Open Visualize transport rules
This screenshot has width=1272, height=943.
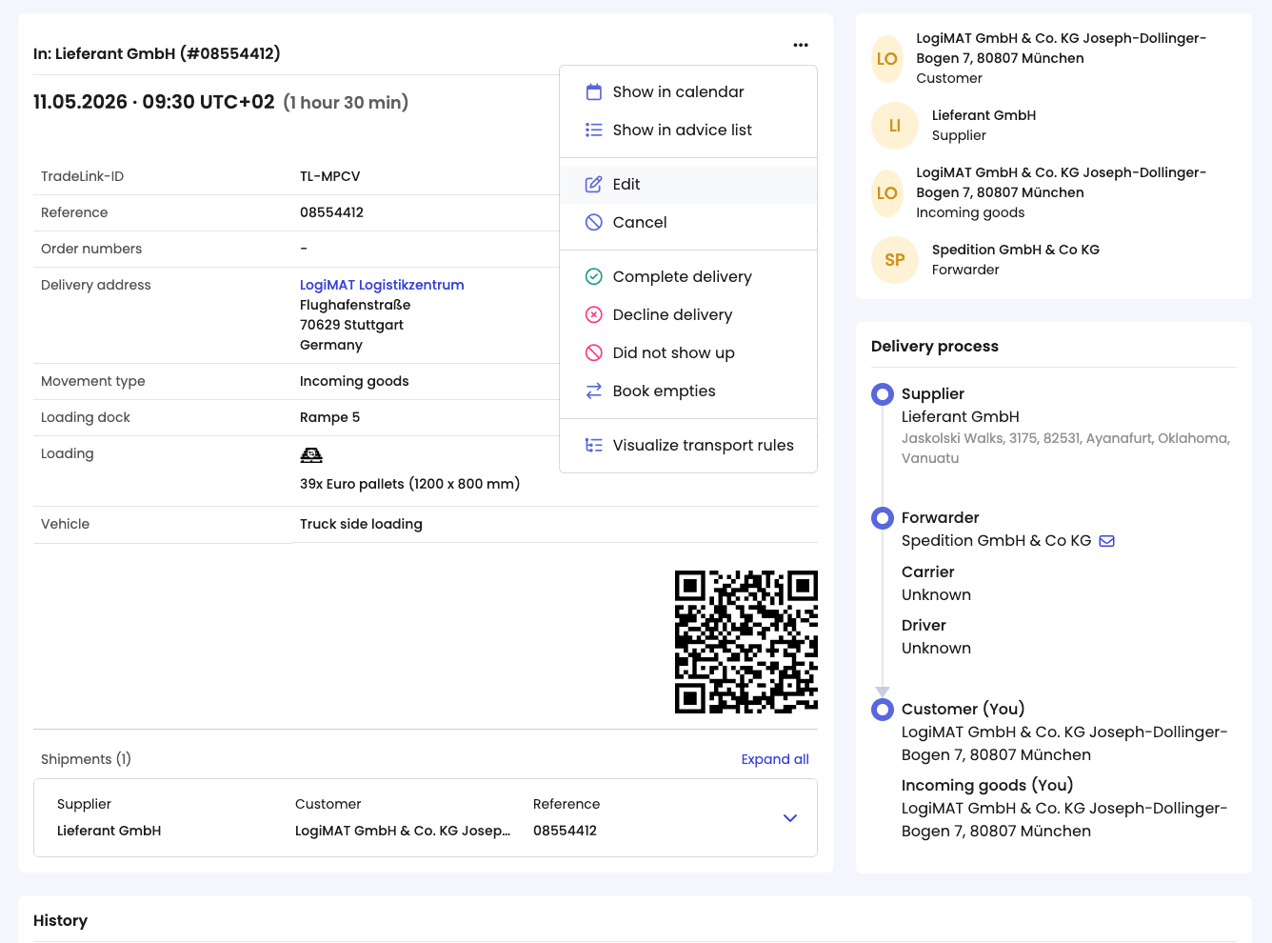tap(688, 446)
